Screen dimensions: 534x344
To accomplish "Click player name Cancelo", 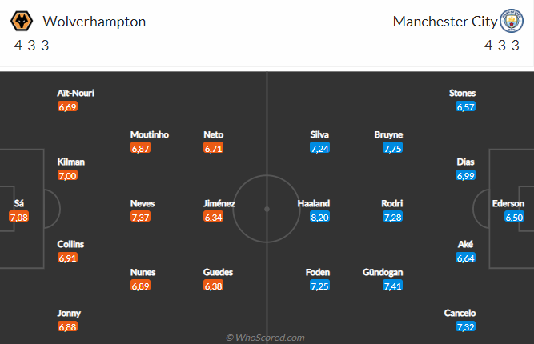I will (460, 313).
